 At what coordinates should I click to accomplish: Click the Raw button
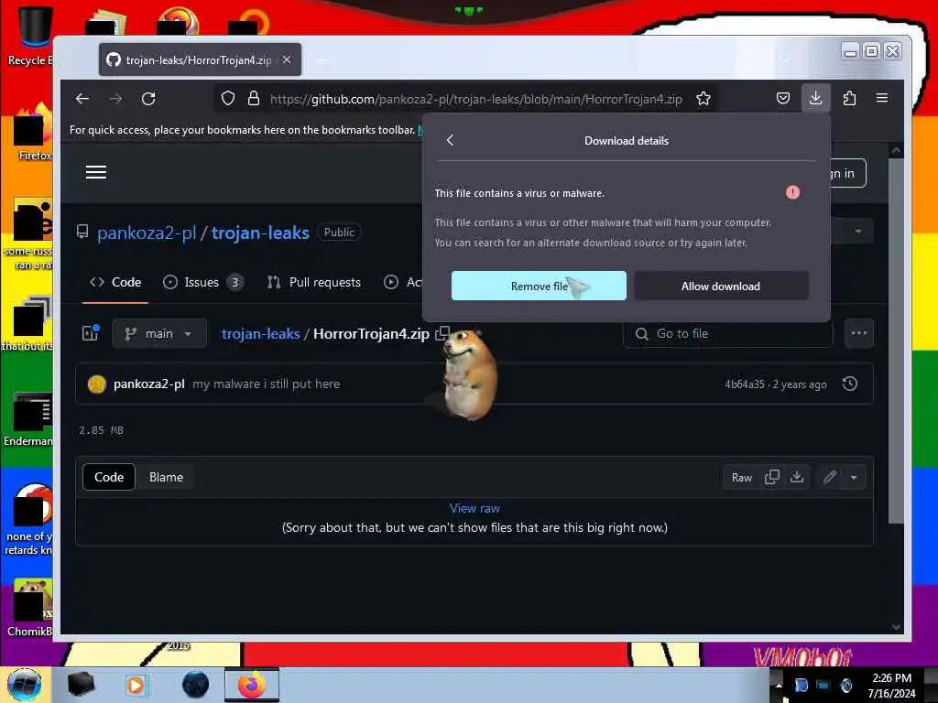[x=742, y=477]
